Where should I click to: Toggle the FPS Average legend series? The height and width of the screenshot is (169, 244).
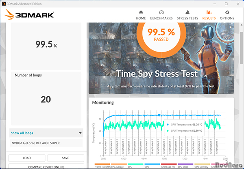[x=119, y=166]
